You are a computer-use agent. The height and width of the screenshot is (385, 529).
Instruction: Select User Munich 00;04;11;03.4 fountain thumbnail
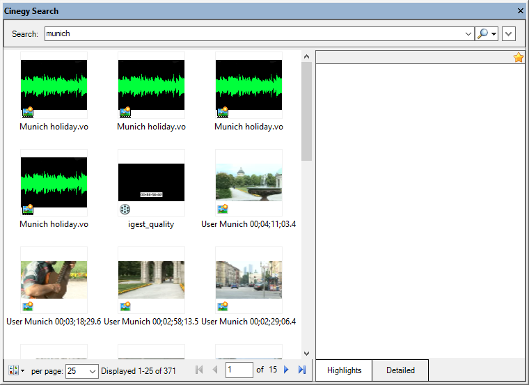coord(248,182)
